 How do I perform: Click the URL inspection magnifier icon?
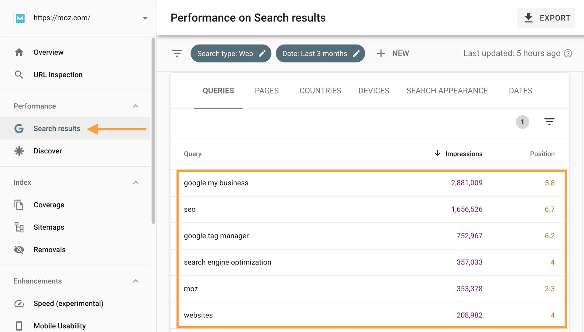(19, 75)
